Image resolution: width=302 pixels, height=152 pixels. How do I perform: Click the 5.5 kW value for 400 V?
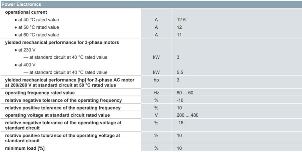pyautogui.click(x=180, y=72)
